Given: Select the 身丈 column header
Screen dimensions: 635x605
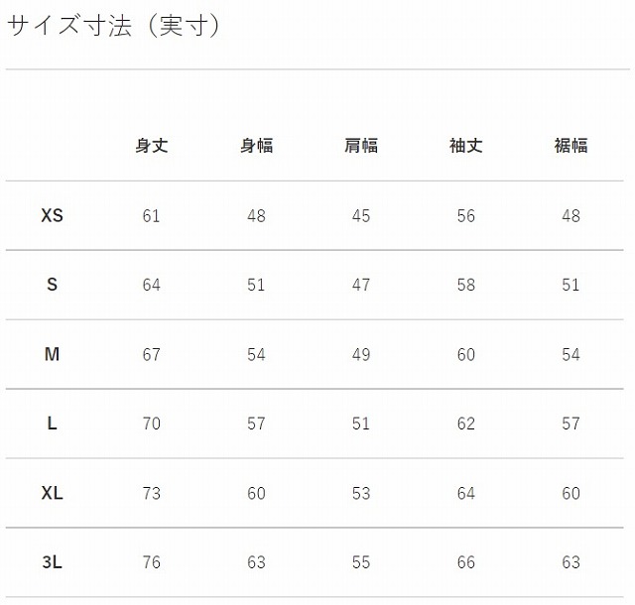Looking at the screenshot, I should 151,146.
